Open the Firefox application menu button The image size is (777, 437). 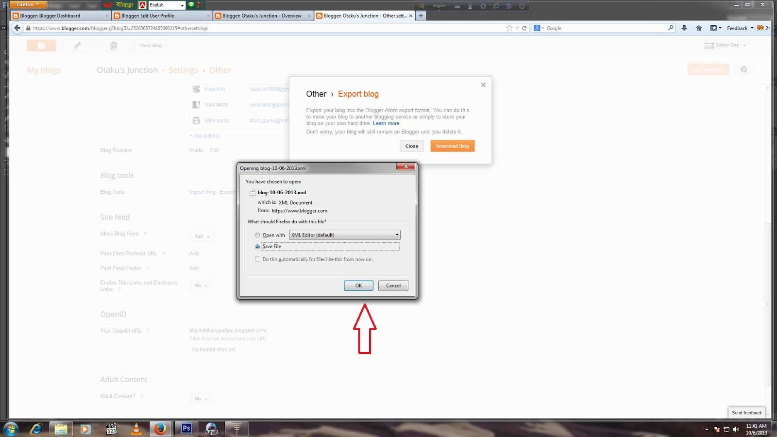point(28,4)
